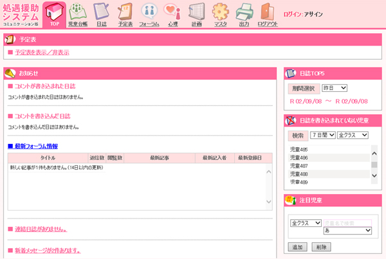
Task: Open the フォーラム forum icon
Action: pos(149,14)
